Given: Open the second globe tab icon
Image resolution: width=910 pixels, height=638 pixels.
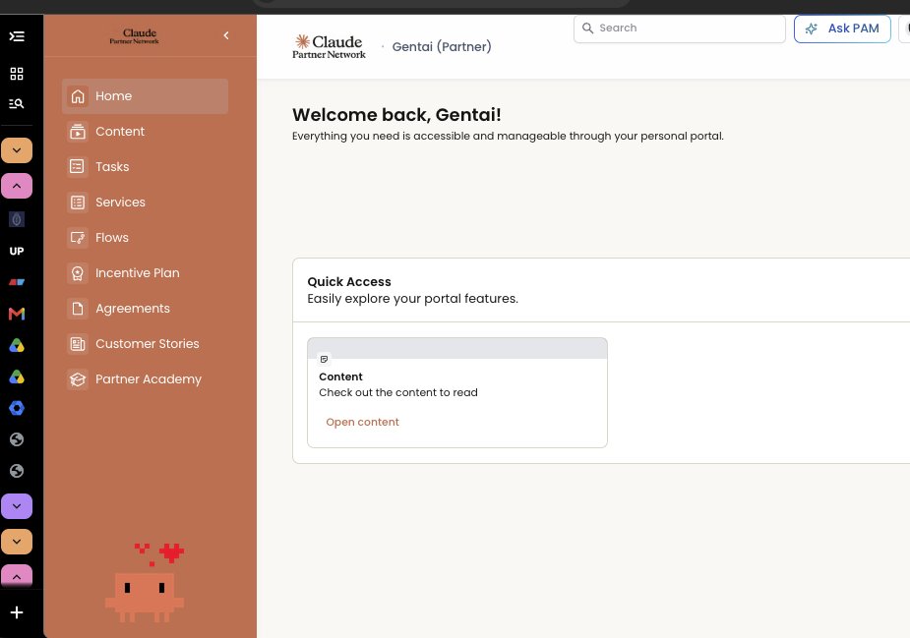Looking at the screenshot, I should [17, 471].
